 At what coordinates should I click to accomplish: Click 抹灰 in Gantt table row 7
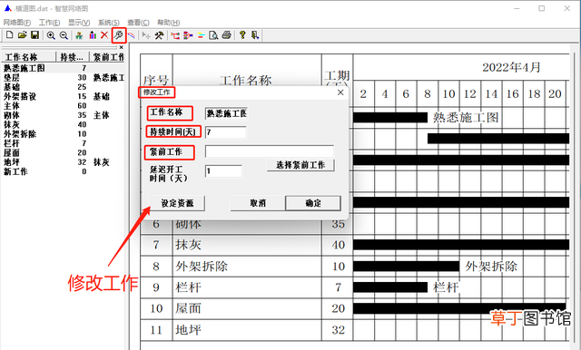(188, 245)
